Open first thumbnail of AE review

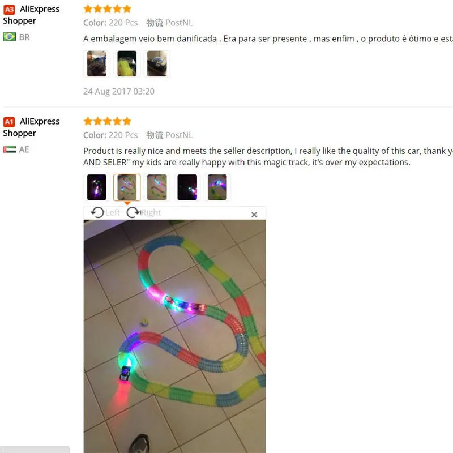pyautogui.click(x=96, y=187)
